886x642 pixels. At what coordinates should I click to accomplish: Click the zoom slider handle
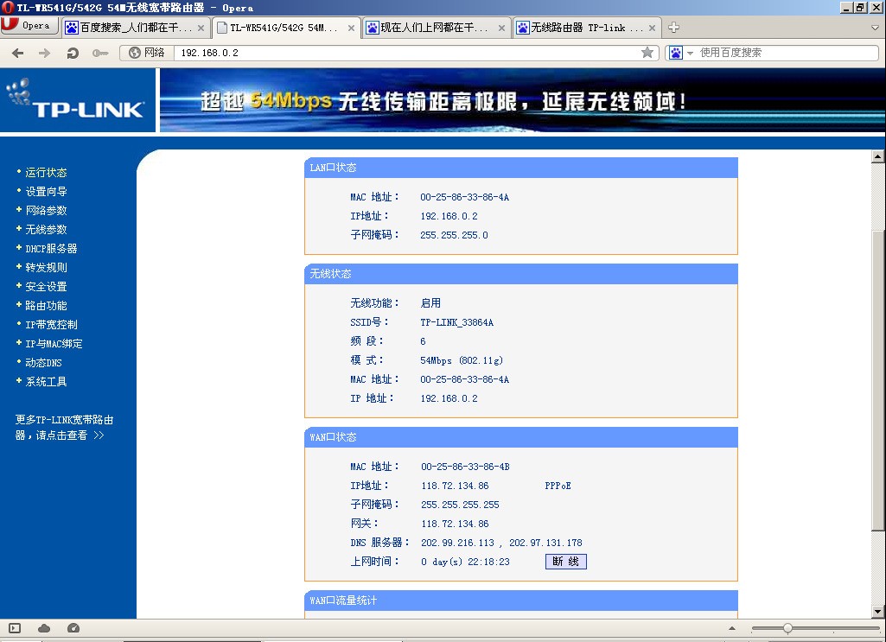pos(787,628)
